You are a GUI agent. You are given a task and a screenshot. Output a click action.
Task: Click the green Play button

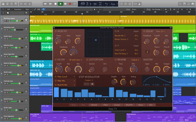(x=61, y=4)
